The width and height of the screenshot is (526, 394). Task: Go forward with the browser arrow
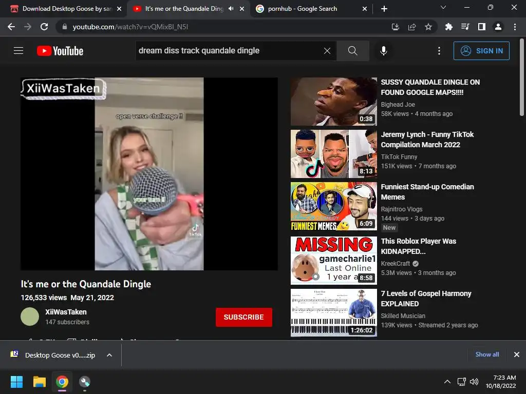point(28,27)
